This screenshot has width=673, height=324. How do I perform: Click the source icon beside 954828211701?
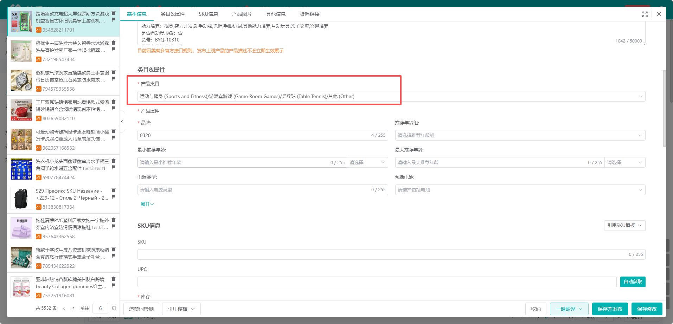[x=39, y=30]
